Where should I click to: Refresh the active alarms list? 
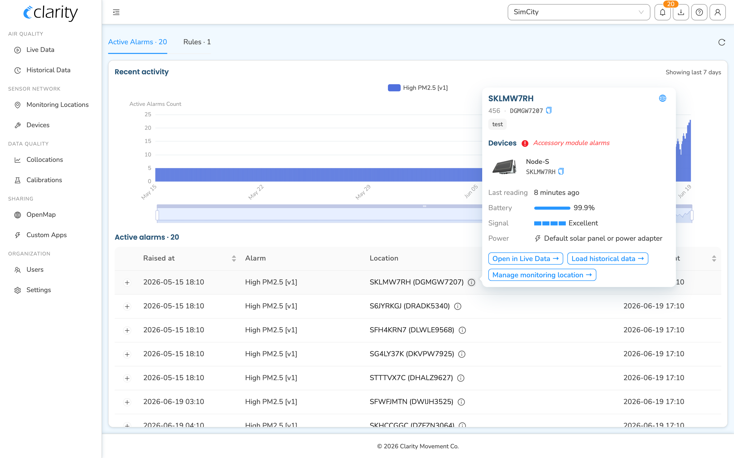(x=722, y=42)
